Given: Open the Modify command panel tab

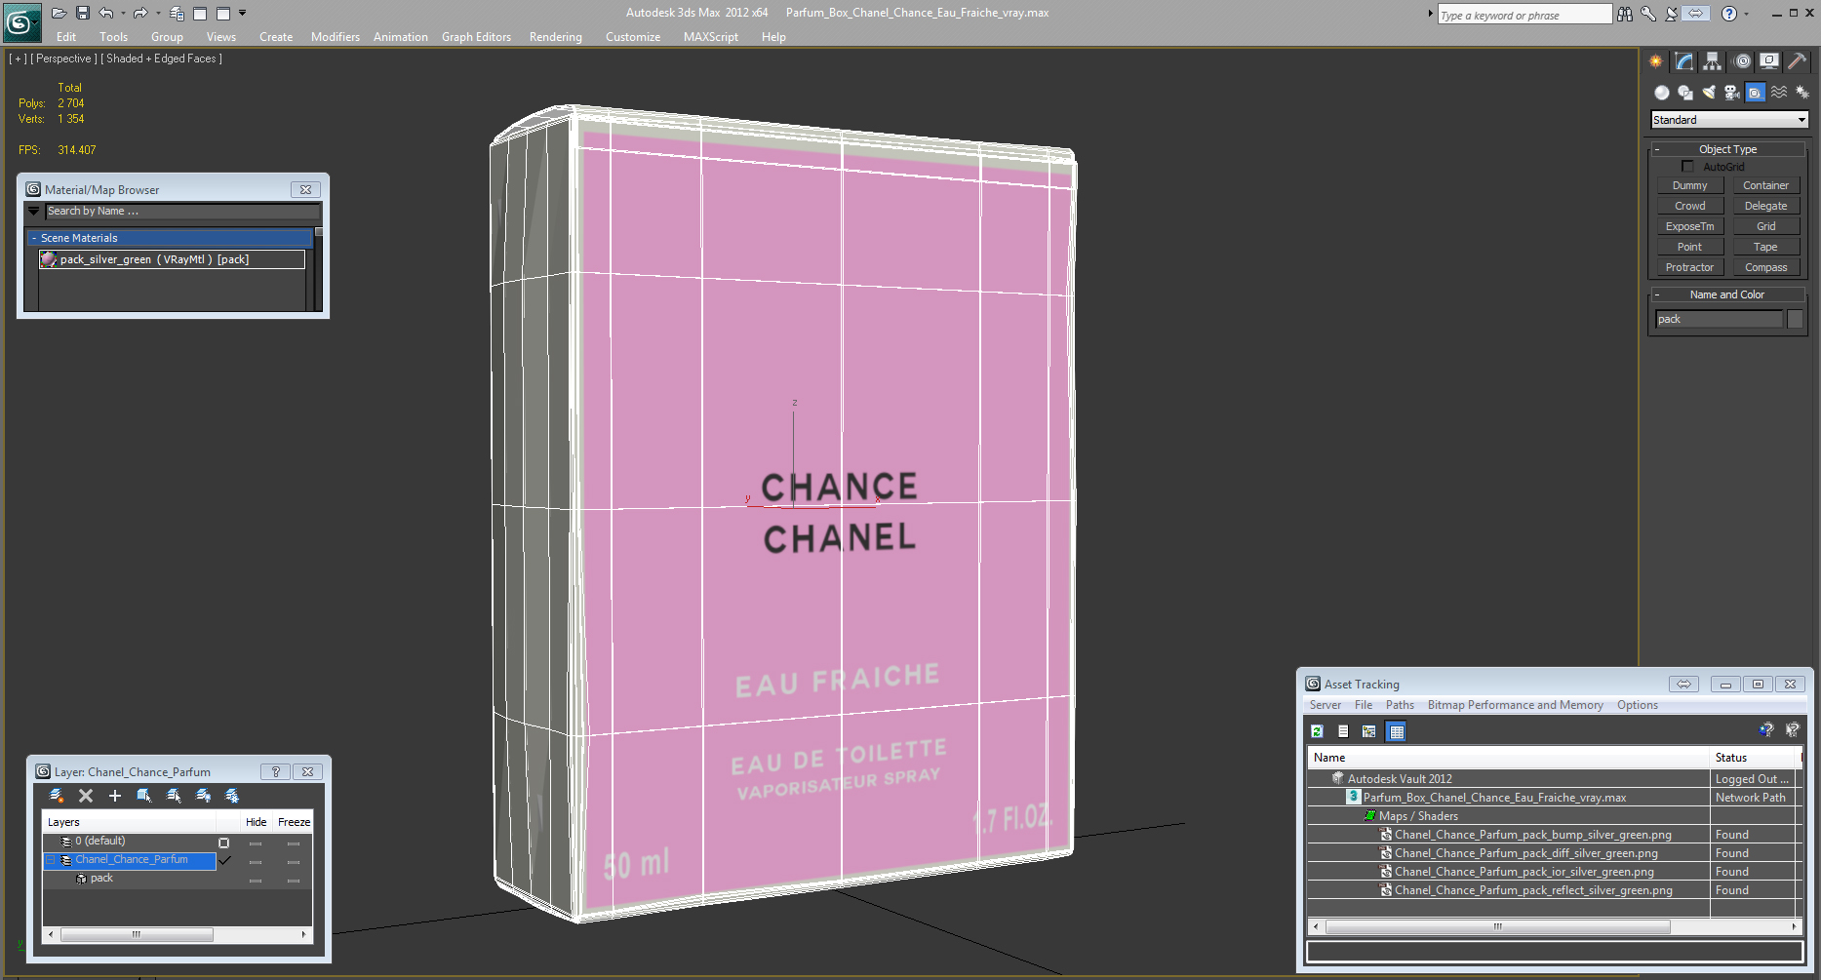Looking at the screenshot, I should click(x=1684, y=61).
